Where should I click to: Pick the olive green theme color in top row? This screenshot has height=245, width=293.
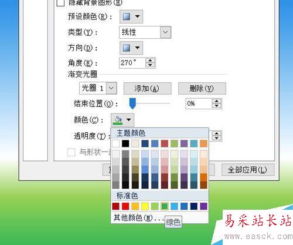click(x=174, y=143)
